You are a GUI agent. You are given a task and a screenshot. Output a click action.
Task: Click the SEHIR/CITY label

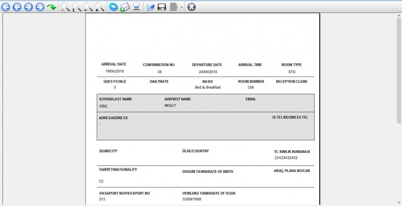(108, 151)
